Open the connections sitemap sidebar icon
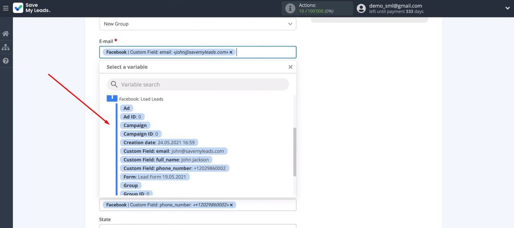This screenshot has height=228, width=514. 6,47
